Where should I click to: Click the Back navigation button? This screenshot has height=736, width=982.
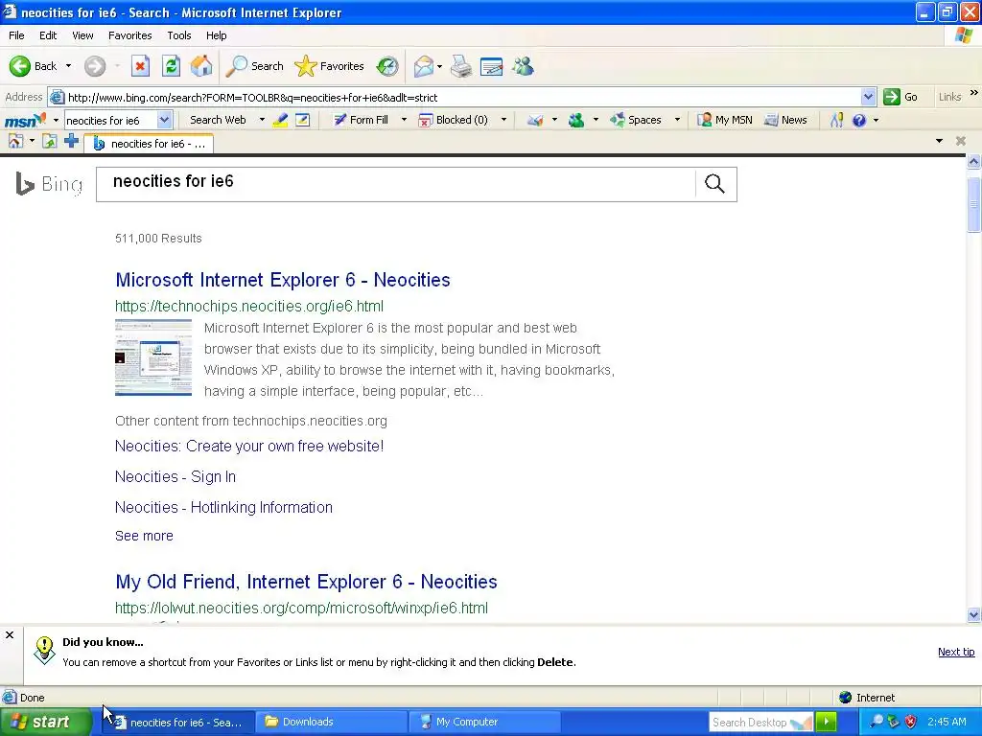[33, 66]
